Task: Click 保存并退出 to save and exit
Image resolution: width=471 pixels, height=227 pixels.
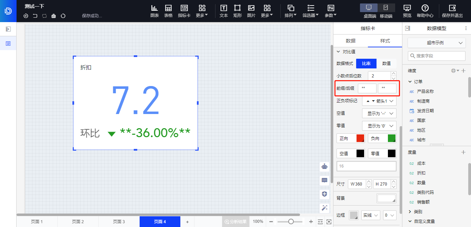Action: point(452,11)
